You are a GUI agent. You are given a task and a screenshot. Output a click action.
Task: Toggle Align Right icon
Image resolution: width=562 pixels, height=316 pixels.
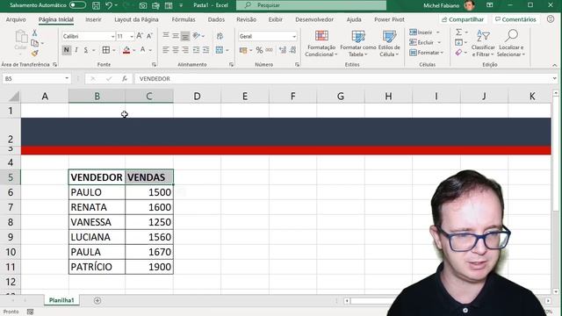[185, 50]
